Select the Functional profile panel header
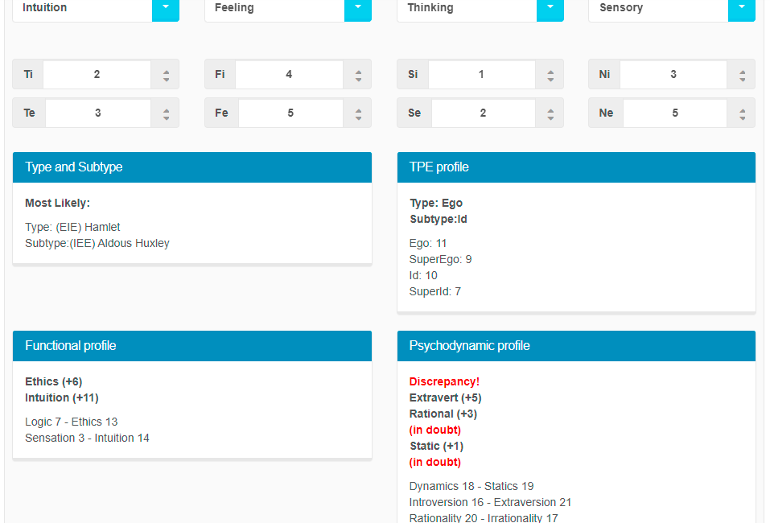The image size is (770, 523). click(x=192, y=346)
